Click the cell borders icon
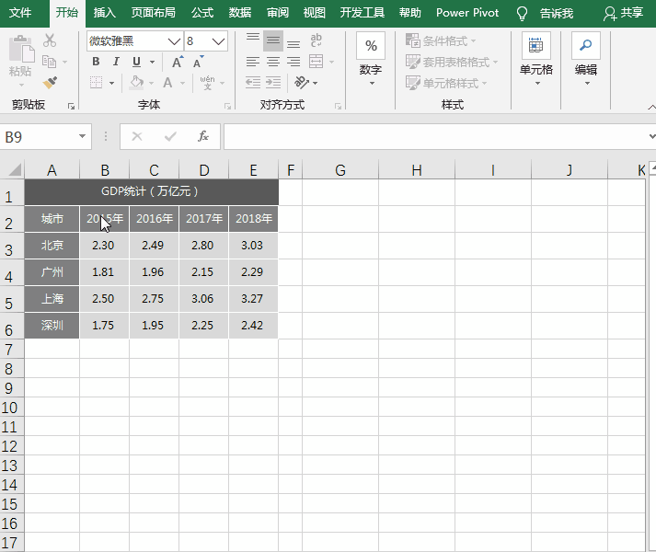Viewport: 656px width, 552px height. (x=97, y=83)
